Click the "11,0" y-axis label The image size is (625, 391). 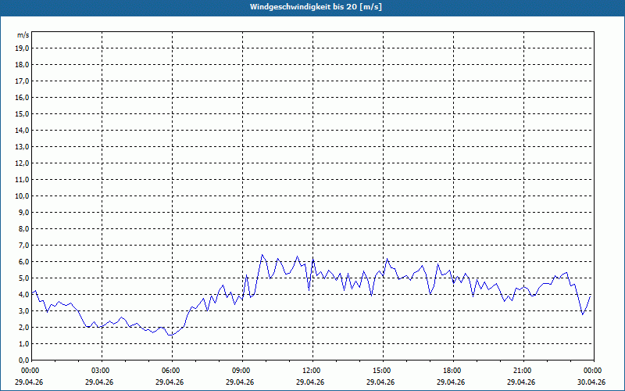pyautogui.click(x=22, y=180)
